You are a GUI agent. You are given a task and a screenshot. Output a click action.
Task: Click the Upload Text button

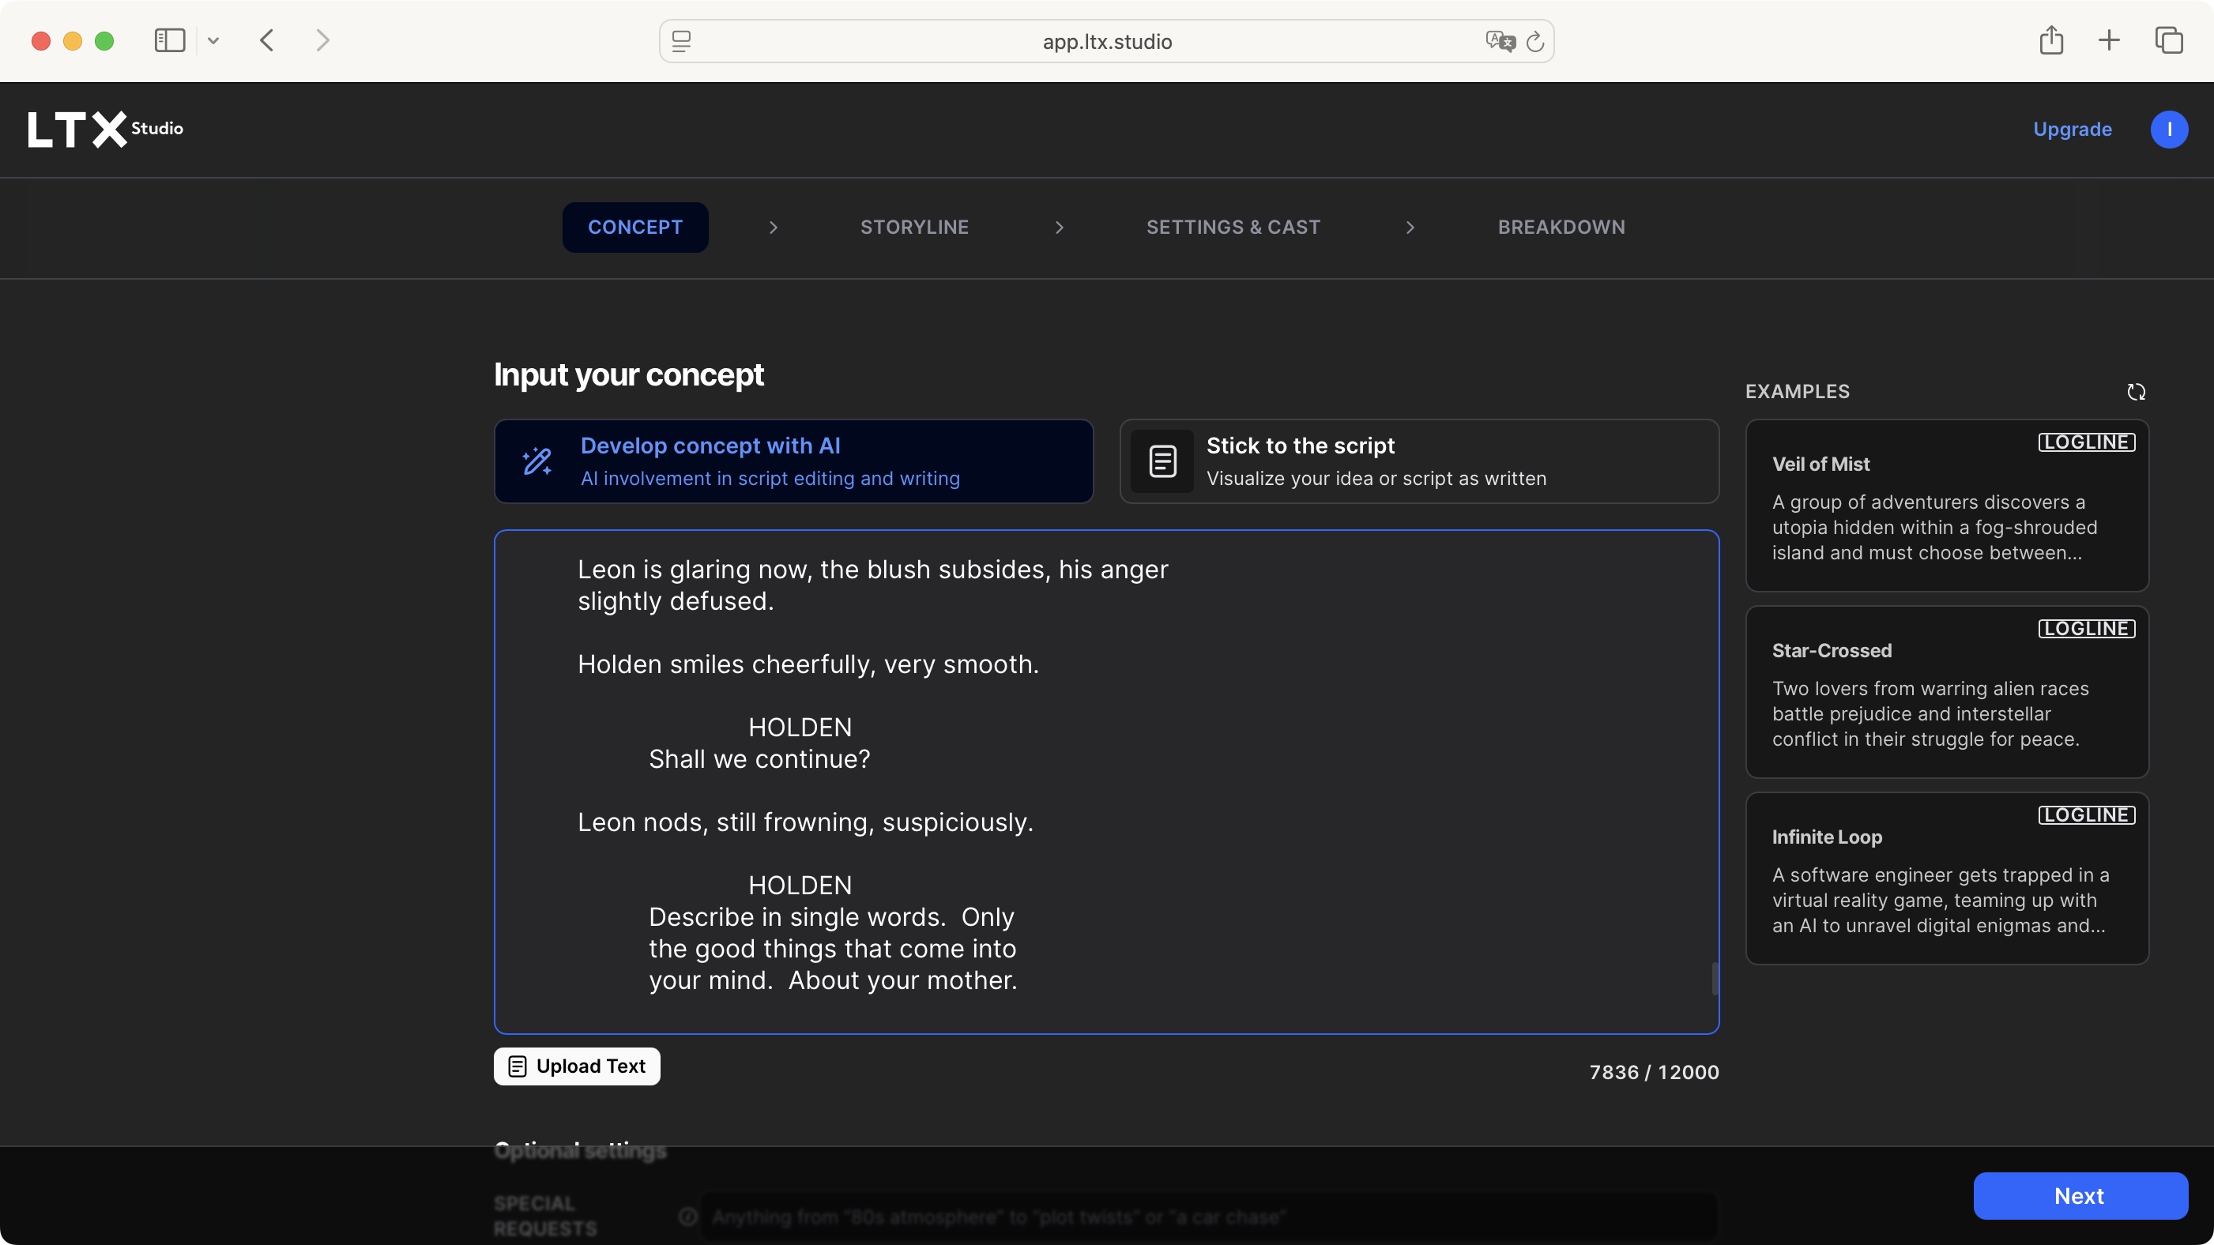(x=577, y=1066)
